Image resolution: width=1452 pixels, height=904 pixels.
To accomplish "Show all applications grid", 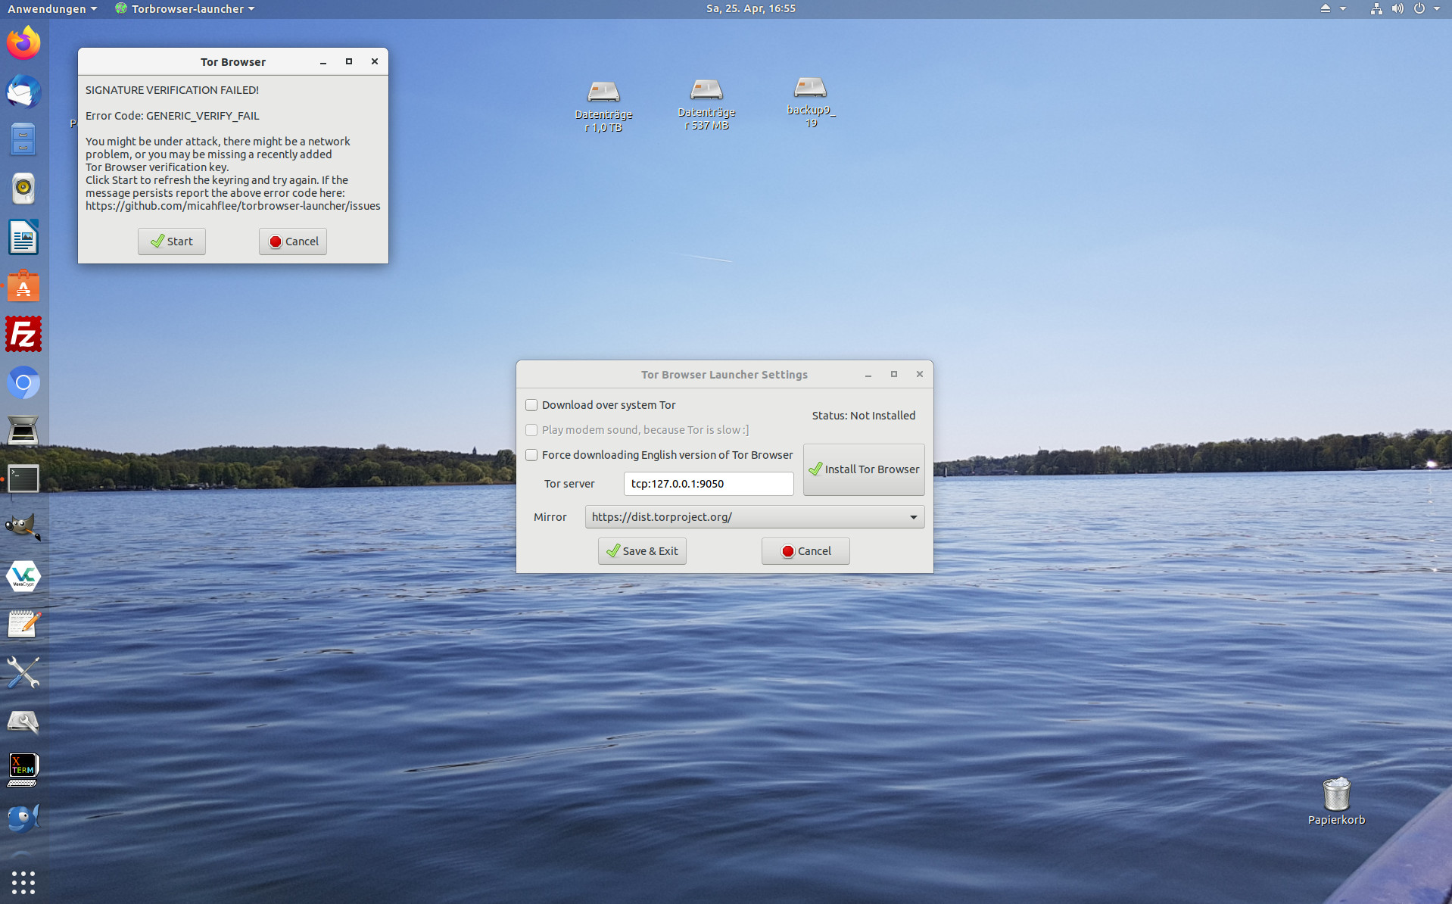I will [23, 882].
